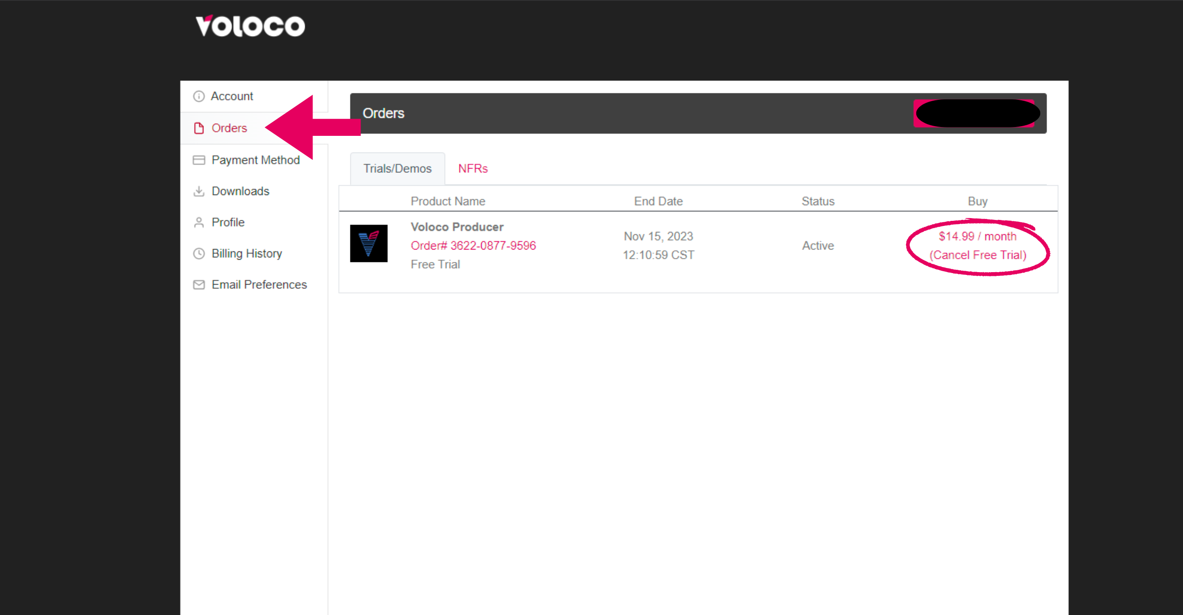
Task: Open Email Preferences settings
Action: tap(259, 285)
